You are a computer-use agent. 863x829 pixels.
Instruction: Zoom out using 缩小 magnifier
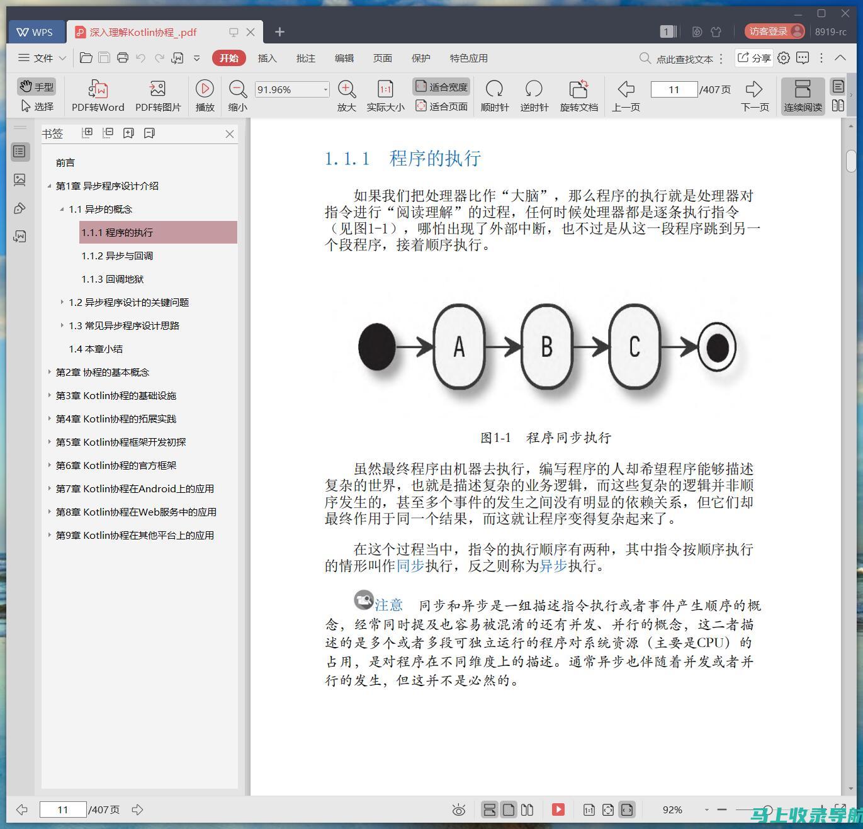click(237, 96)
